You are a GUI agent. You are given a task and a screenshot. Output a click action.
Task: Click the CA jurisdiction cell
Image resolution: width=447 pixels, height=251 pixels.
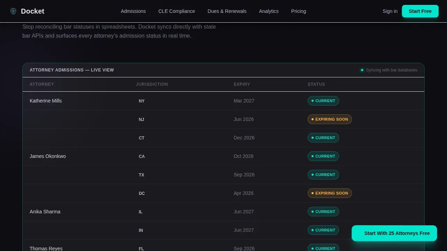pyautogui.click(x=141, y=157)
